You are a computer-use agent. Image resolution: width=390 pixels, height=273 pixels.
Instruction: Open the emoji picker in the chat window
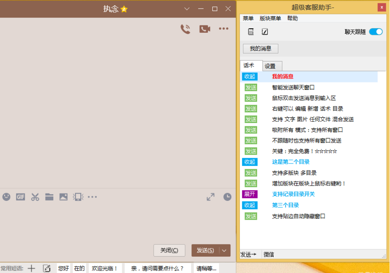click(6, 197)
